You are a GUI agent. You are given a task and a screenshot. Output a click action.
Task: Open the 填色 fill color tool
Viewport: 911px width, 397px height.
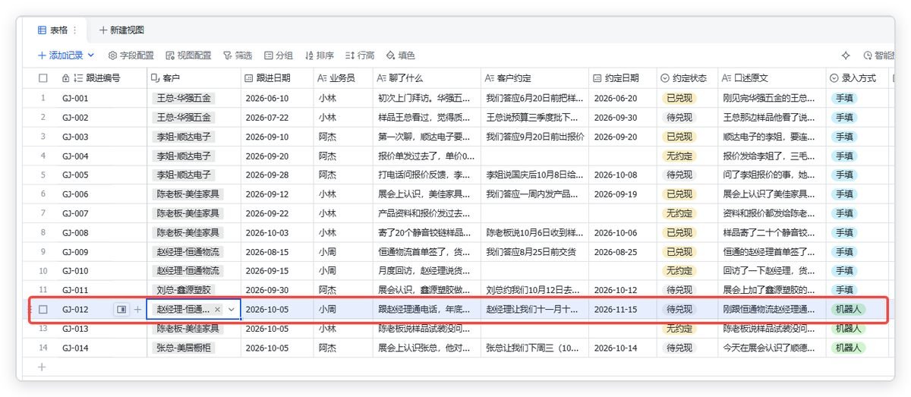click(x=401, y=55)
